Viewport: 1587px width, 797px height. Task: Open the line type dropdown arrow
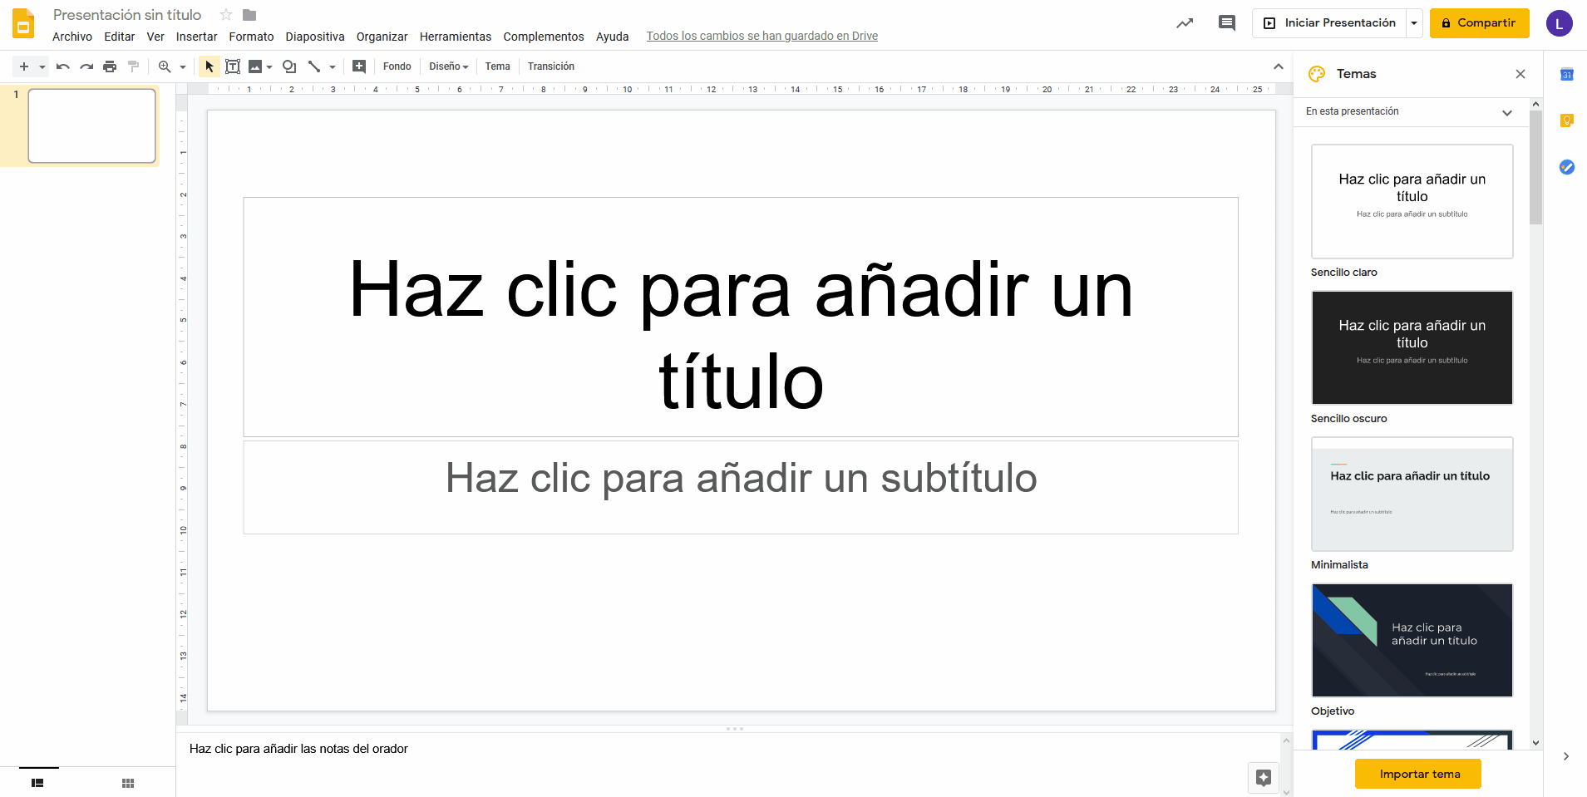(333, 66)
